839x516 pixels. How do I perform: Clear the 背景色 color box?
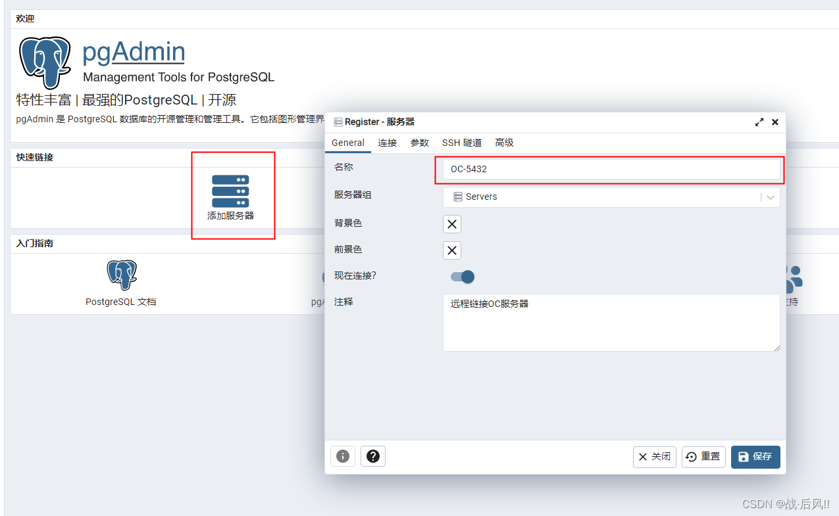coord(452,224)
